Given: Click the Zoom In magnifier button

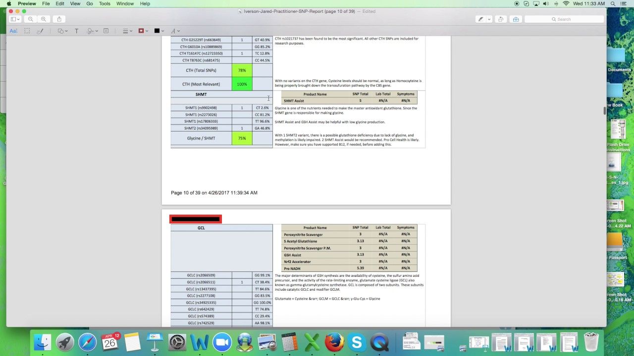Looking at the screenshot, I should coord(44,19).
